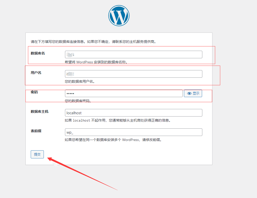257x198 pixels.
Task: Select the 密码 password field
Action: (123, 93)
